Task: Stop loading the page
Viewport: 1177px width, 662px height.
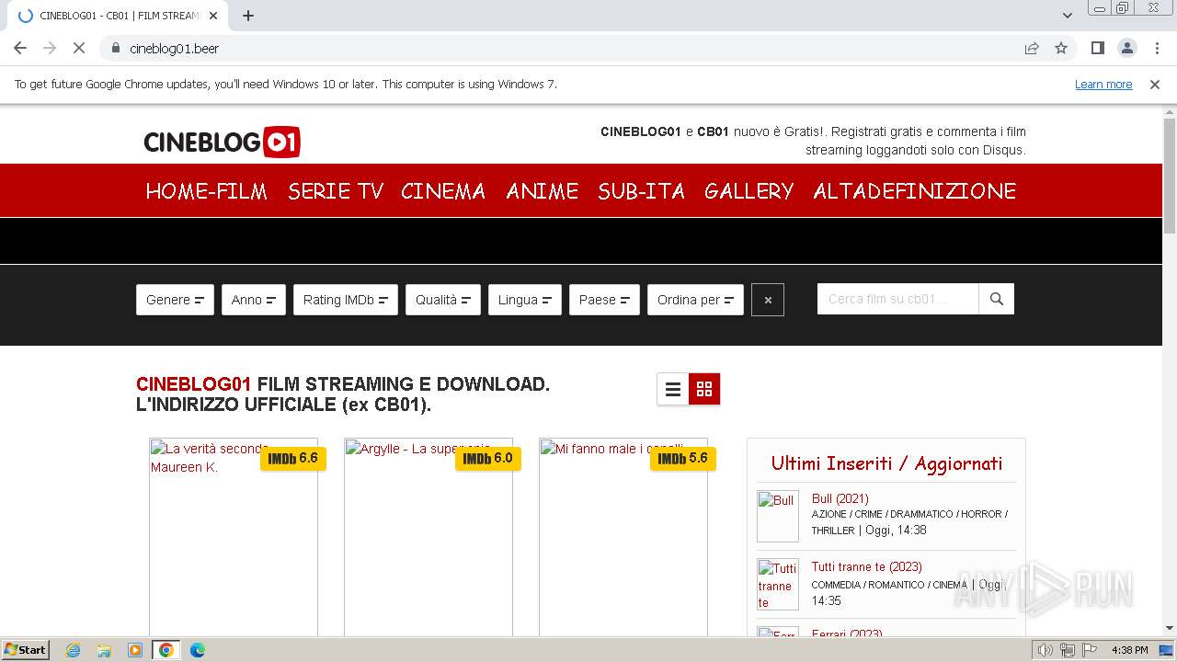Action: point(79,48)
